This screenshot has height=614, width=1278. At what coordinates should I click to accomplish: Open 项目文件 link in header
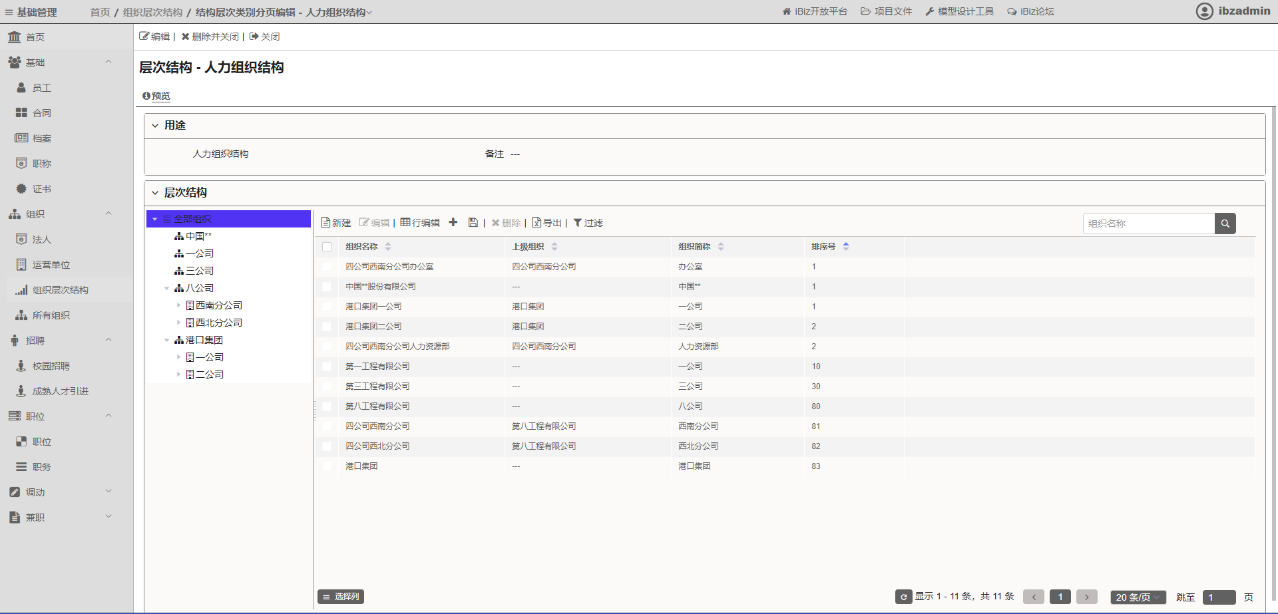887,11
